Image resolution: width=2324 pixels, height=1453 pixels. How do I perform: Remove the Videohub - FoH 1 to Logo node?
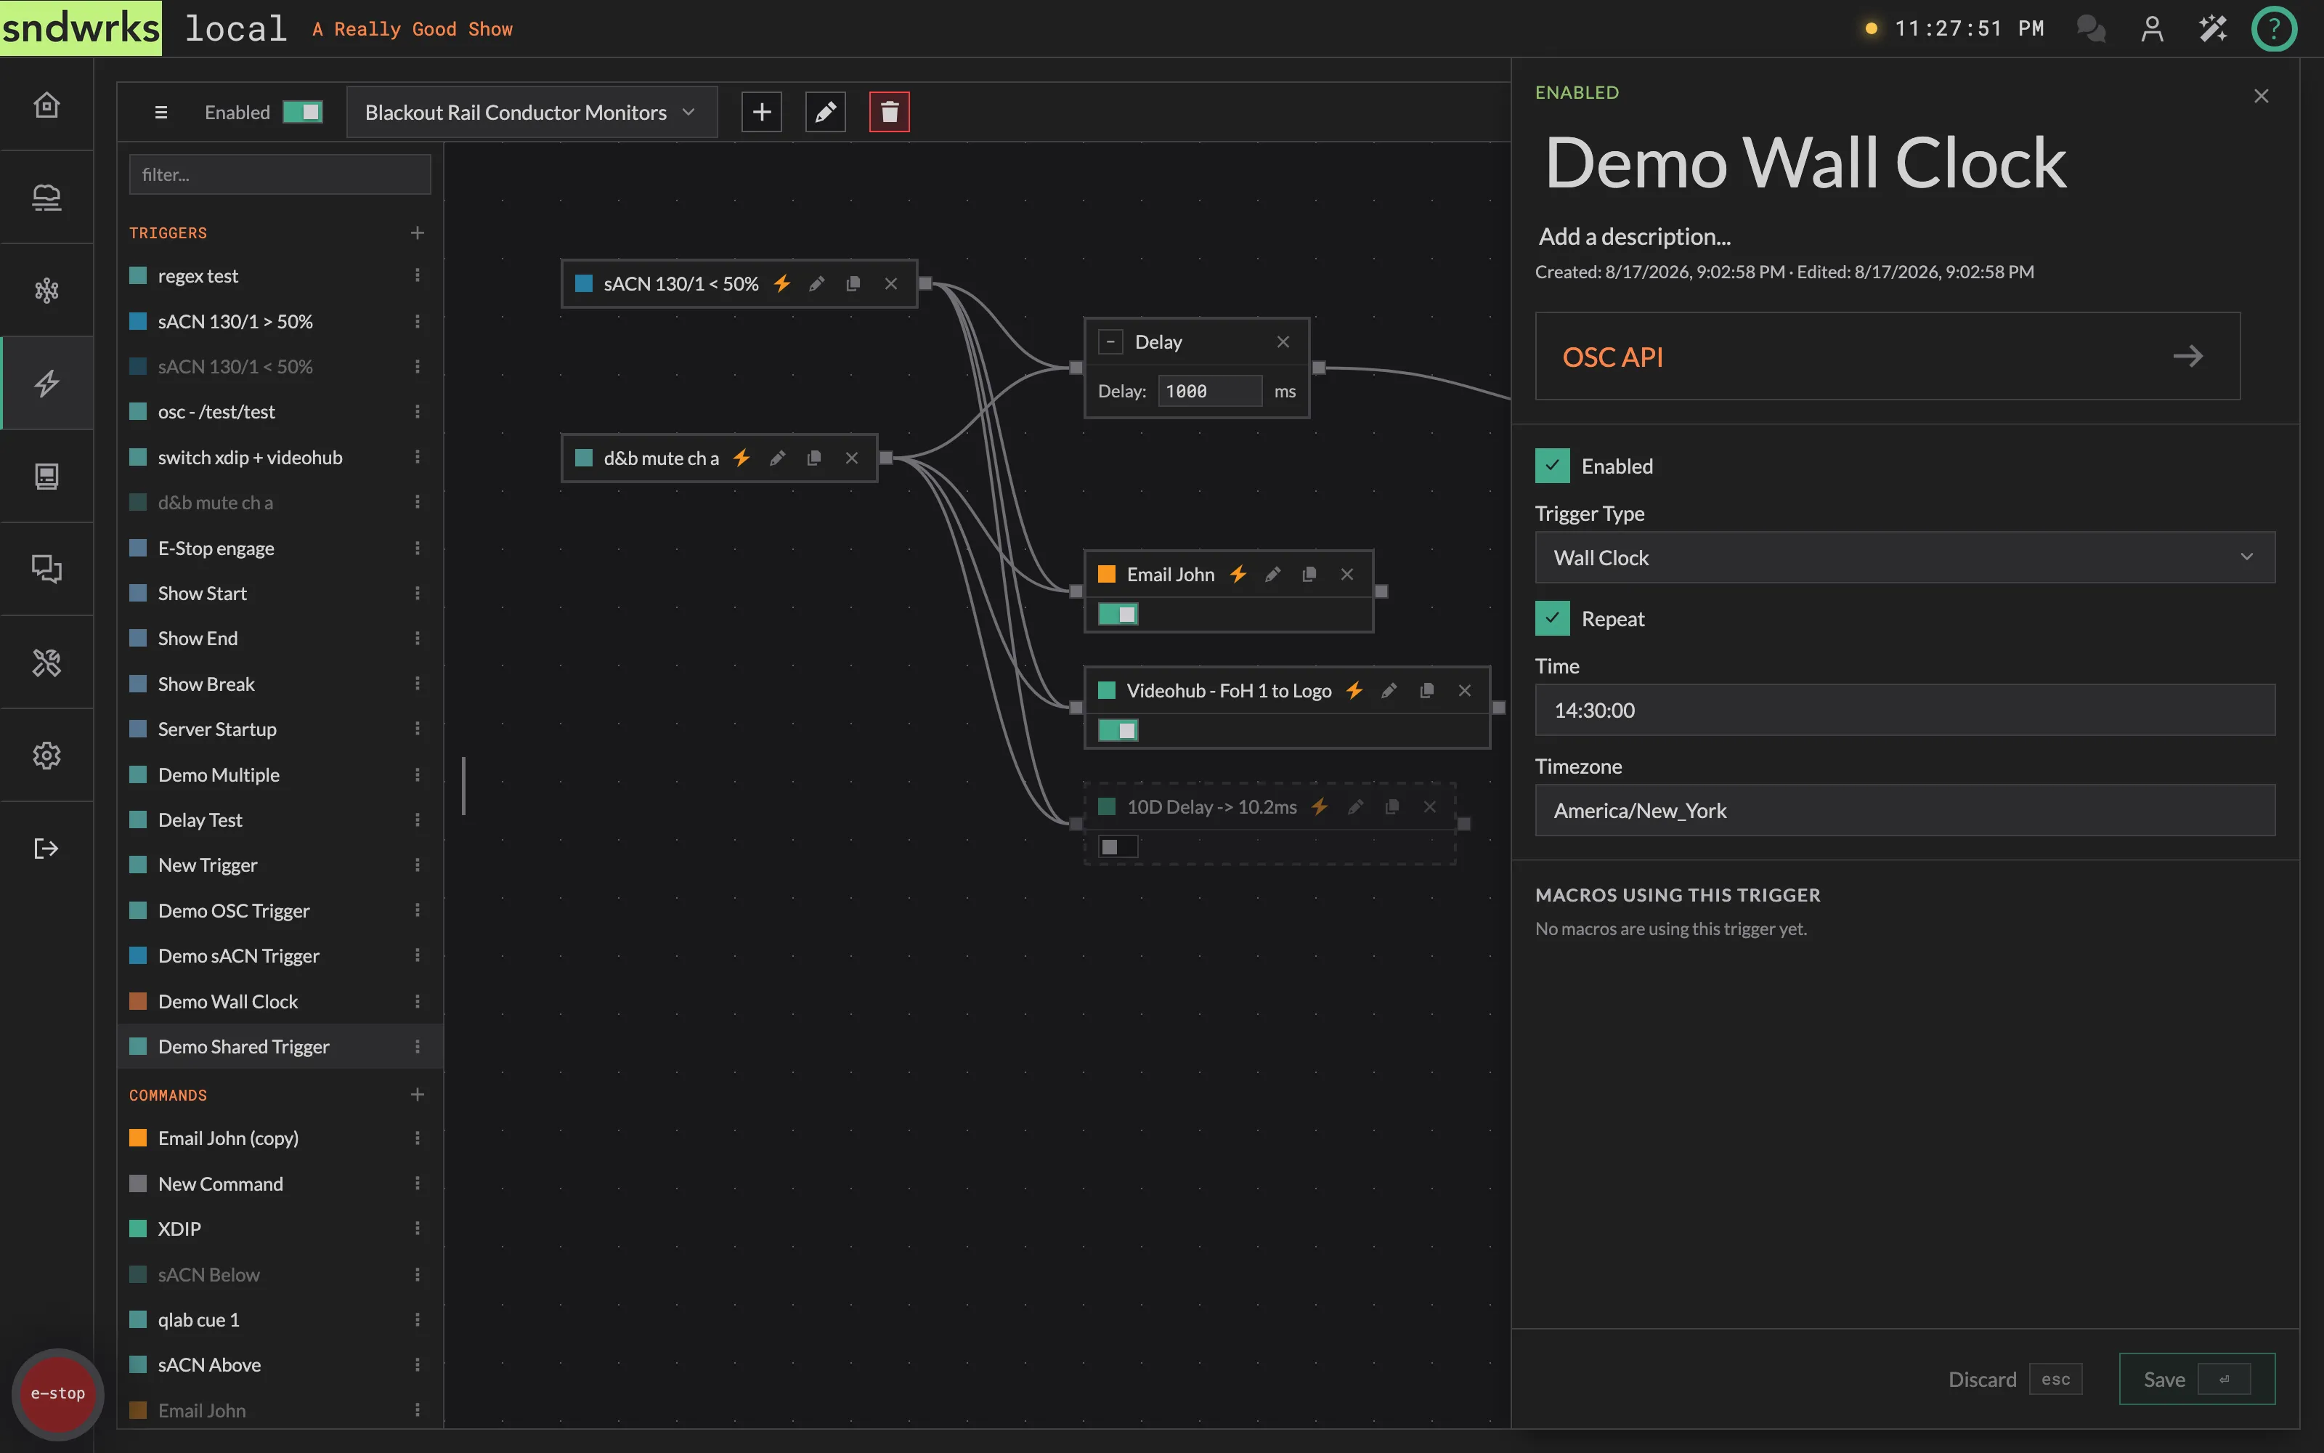click(x=1465, y=691)
